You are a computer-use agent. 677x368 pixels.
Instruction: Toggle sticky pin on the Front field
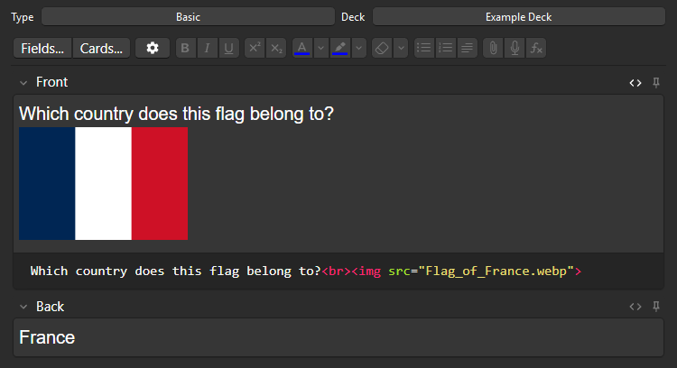click(x=656, y=82)
